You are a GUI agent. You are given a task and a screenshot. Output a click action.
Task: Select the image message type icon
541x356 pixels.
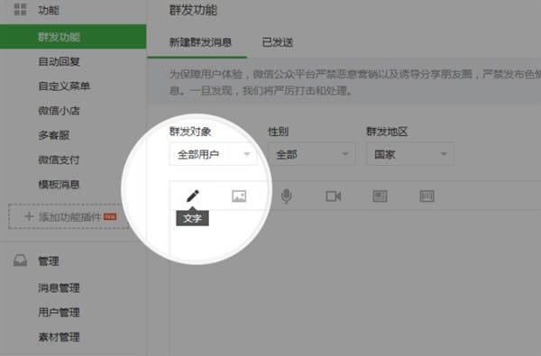pos(239,196)
